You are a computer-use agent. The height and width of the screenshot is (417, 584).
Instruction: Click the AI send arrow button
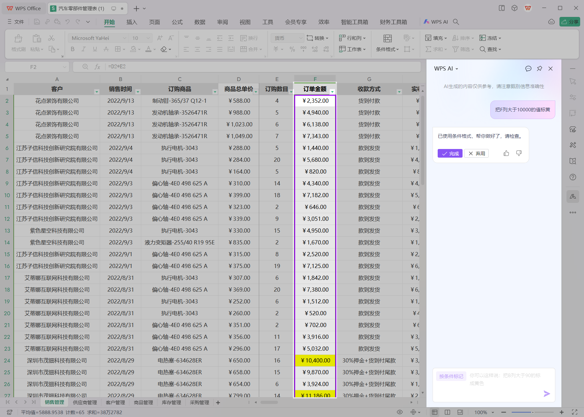pyautogui.click(x=547, y=394)
